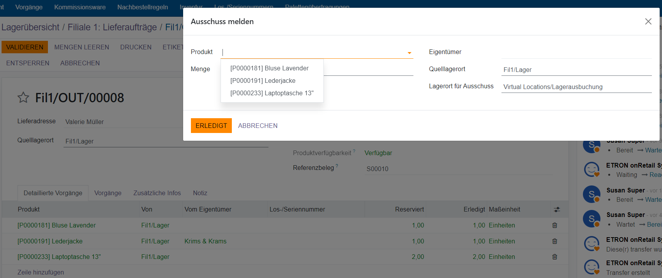
Task: Open column settings icon in table header
Action: (x=557, y=209)
